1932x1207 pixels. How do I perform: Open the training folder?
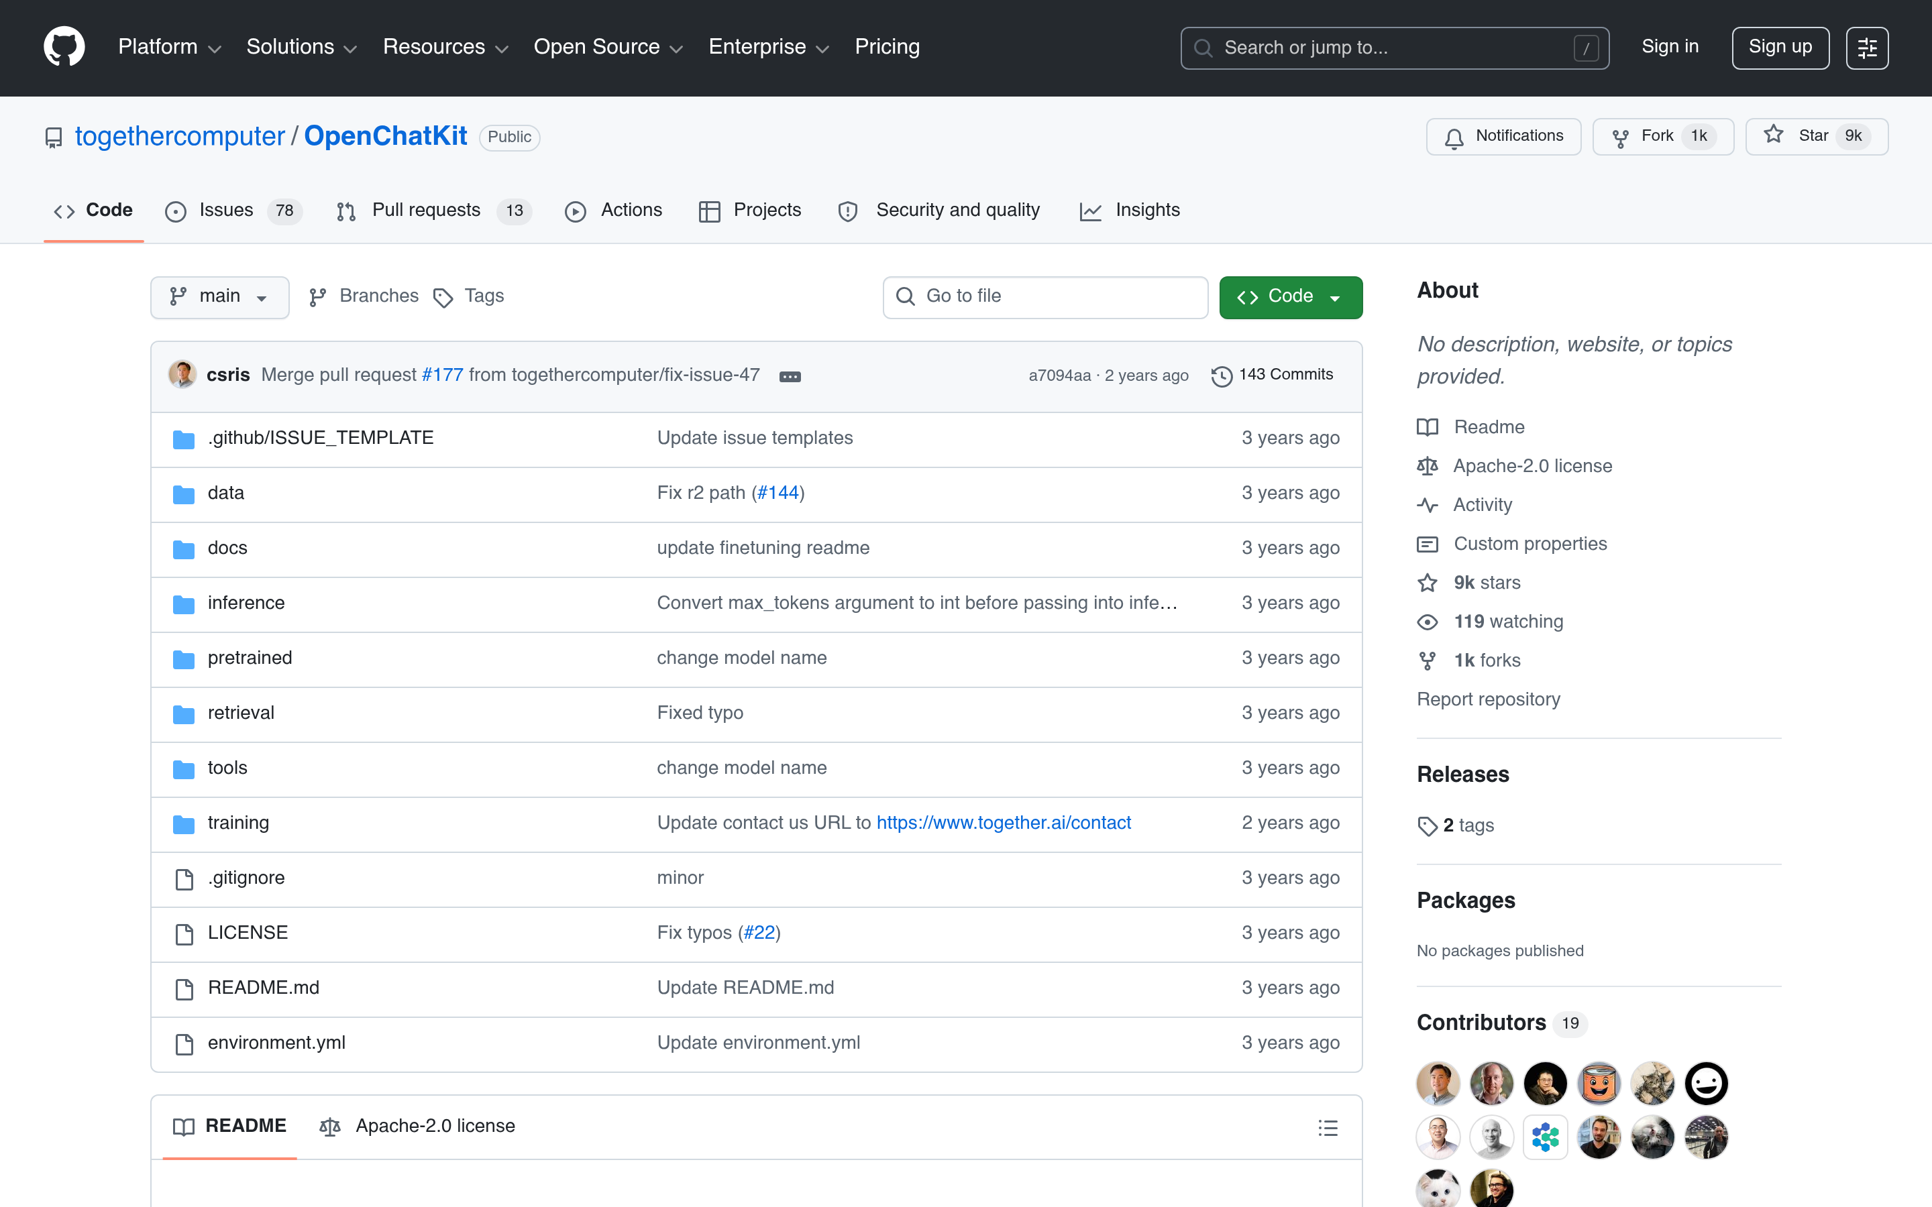coord(238,823)
